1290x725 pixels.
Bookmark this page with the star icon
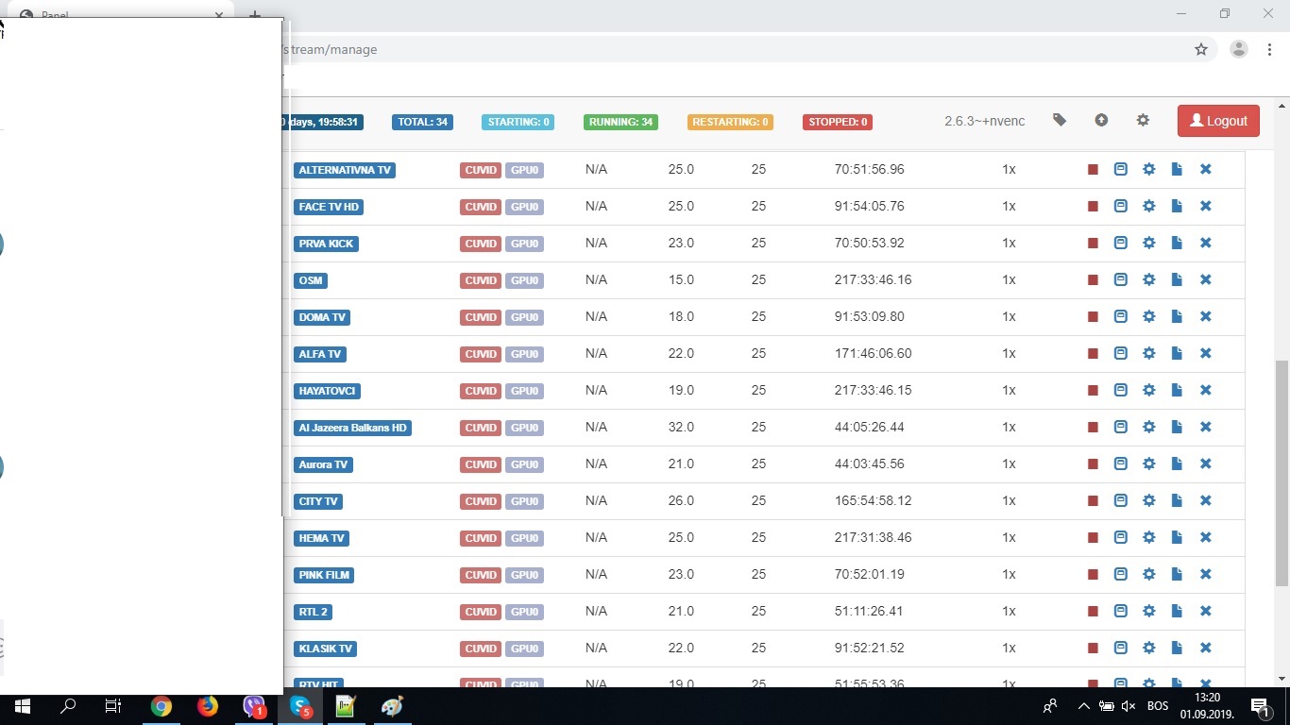(1201, 49)
